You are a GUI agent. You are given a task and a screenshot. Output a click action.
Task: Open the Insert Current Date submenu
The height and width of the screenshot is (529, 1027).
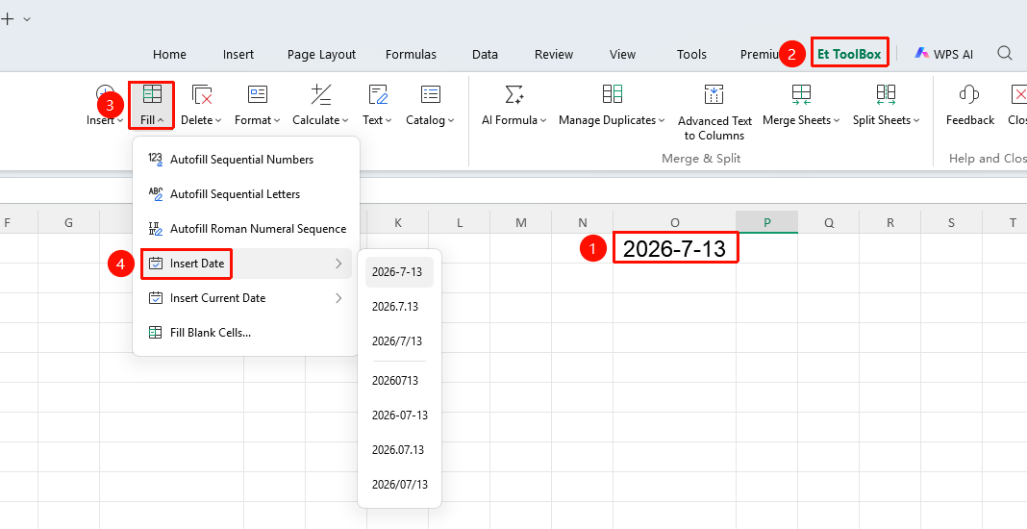point(245,298)
